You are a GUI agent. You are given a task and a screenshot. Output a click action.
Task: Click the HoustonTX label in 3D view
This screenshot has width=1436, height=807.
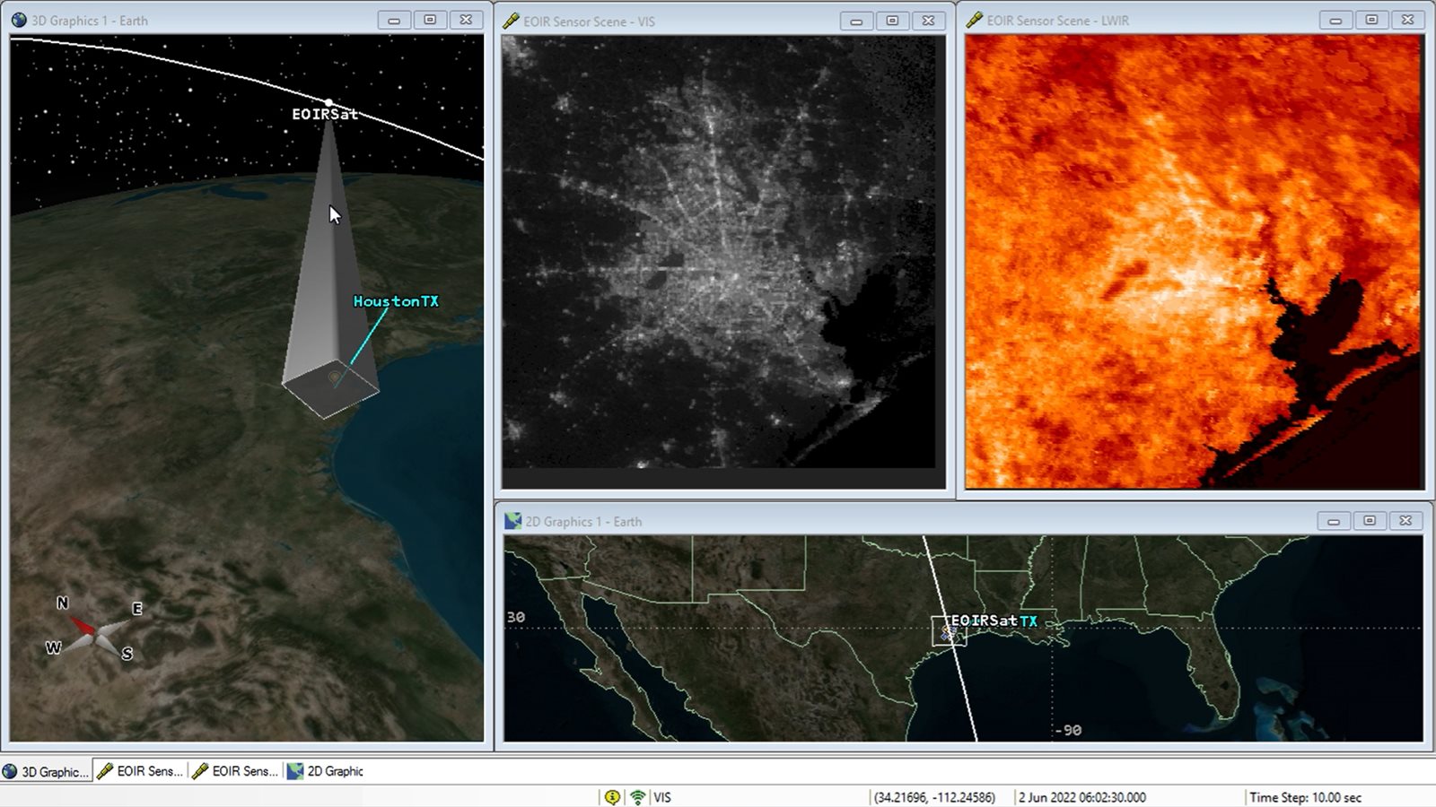pyautogui.click(x=396, y=301)
